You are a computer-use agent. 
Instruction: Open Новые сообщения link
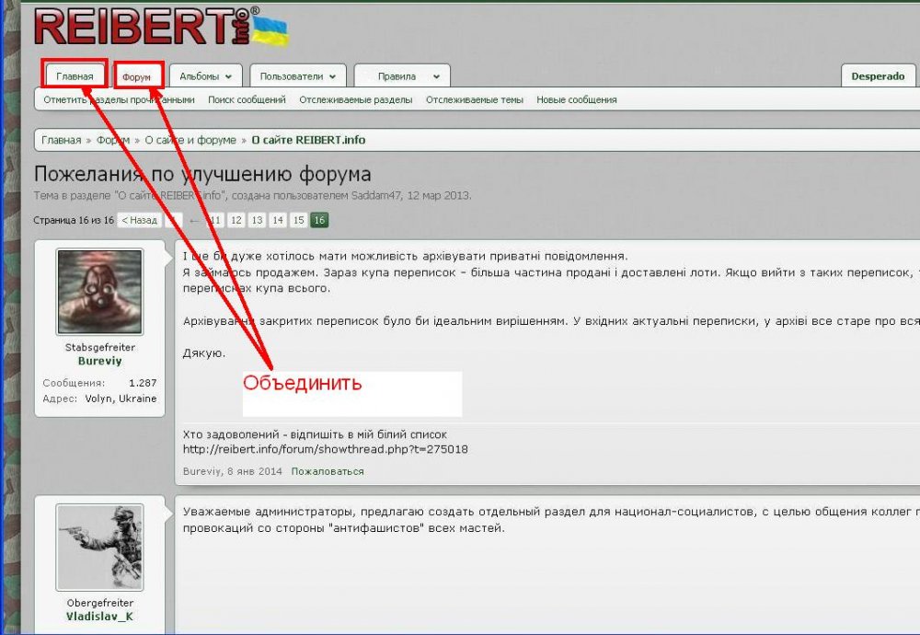pyautogui.click(x=577, y=99)
